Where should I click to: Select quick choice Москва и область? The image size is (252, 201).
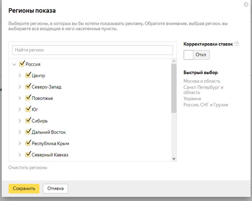(x=202, y=81)
